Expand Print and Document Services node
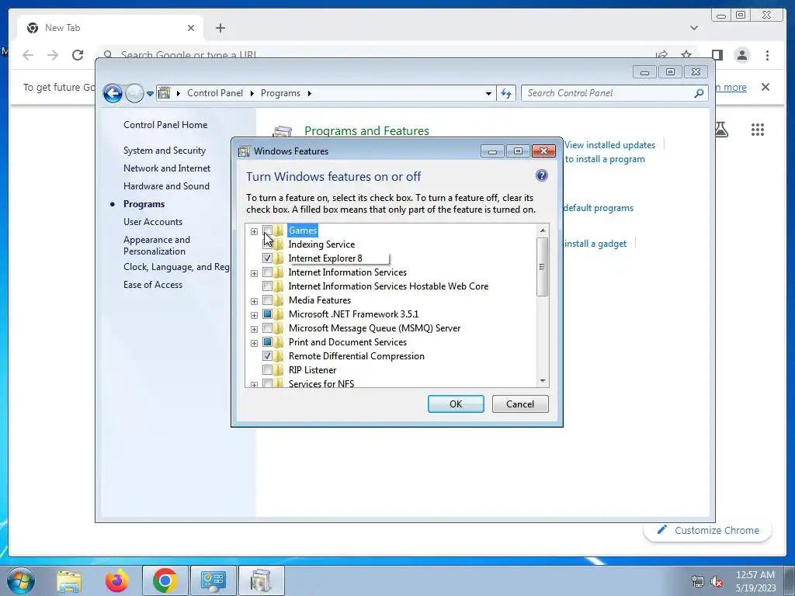The width and height of the screenshot is (795, 596). pyautogui.click(x=254, y=343)
